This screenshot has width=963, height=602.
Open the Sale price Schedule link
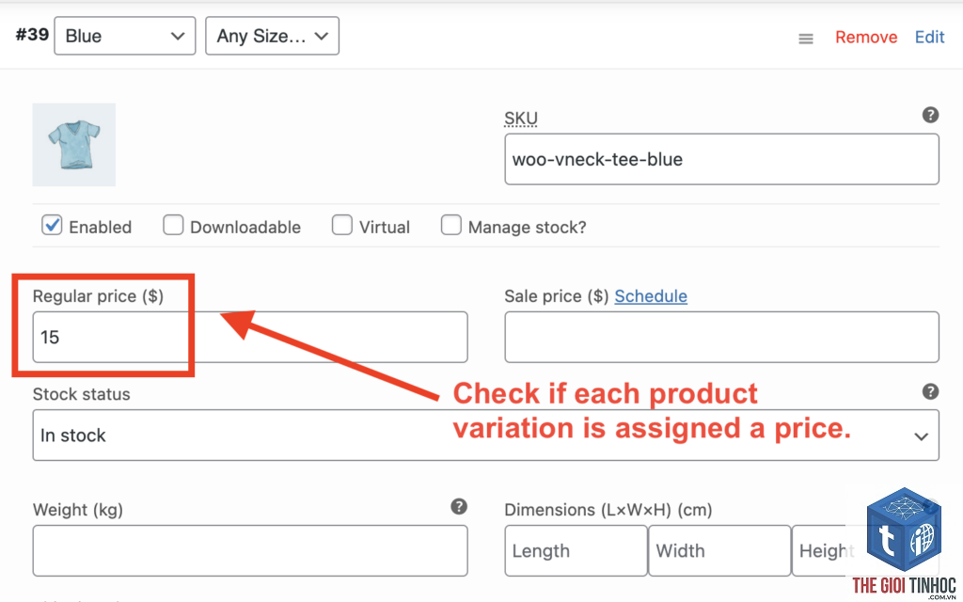click(x=651, y=296)
